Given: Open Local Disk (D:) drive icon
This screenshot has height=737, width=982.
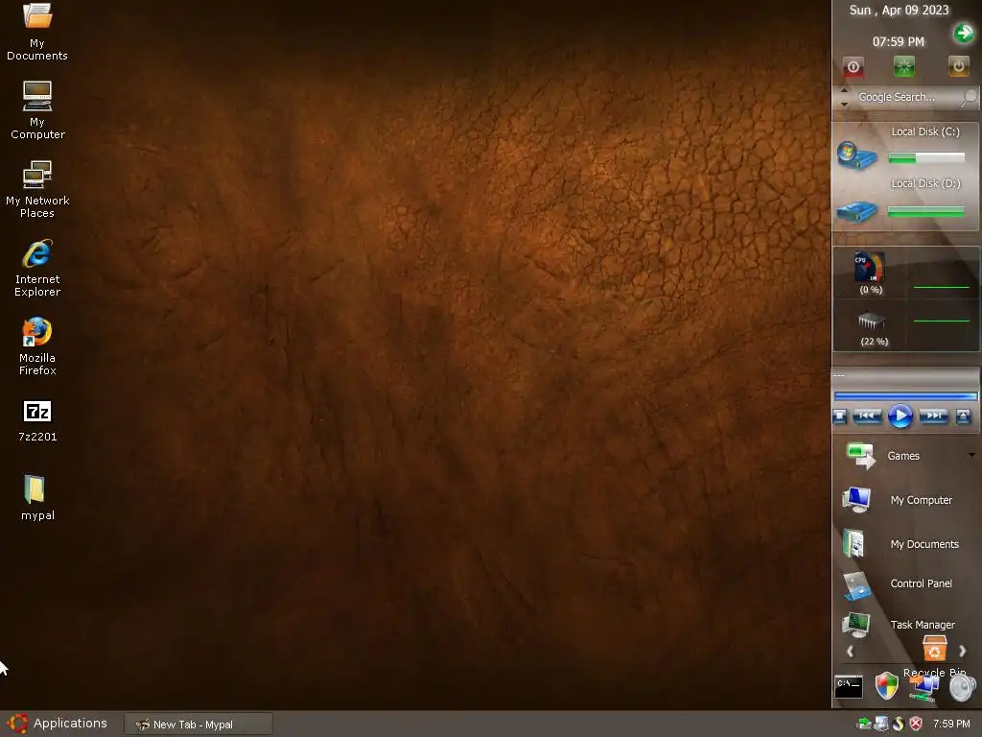Looking at the screenshot, I should 856,211.
